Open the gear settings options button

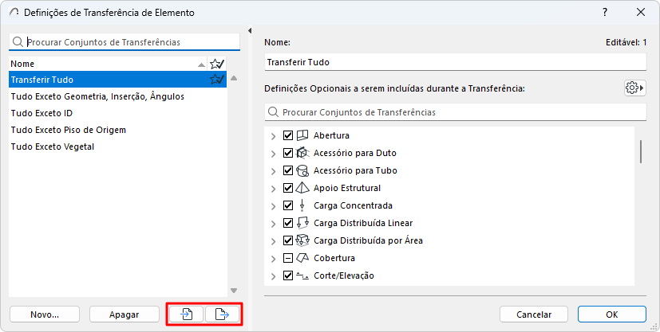[x=634, y=88]
